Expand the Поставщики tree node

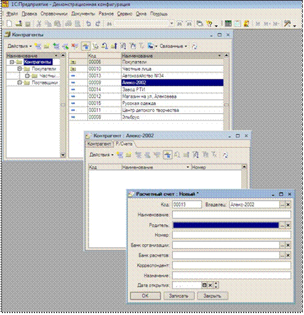[20, 82]
